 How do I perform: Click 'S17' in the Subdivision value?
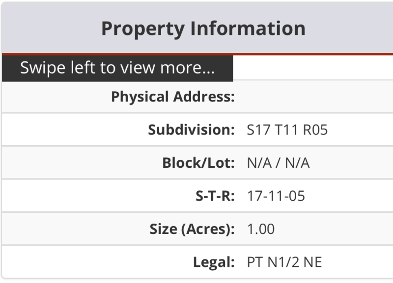256,130
